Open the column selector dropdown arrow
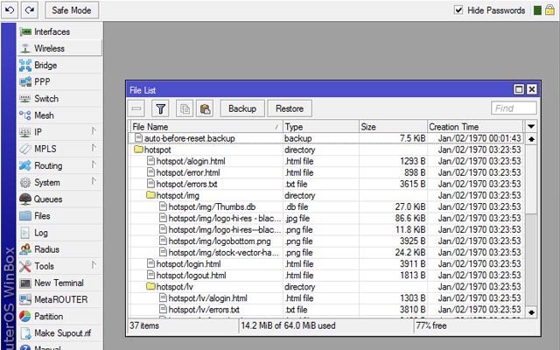 (x=530, y=127)
